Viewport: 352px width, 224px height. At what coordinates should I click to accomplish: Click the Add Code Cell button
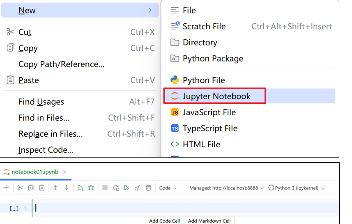pos(164,221)
